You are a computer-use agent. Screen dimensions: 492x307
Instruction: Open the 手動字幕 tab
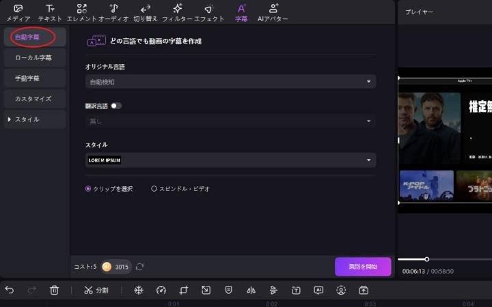pyautogui.click(x=33, y=78)
